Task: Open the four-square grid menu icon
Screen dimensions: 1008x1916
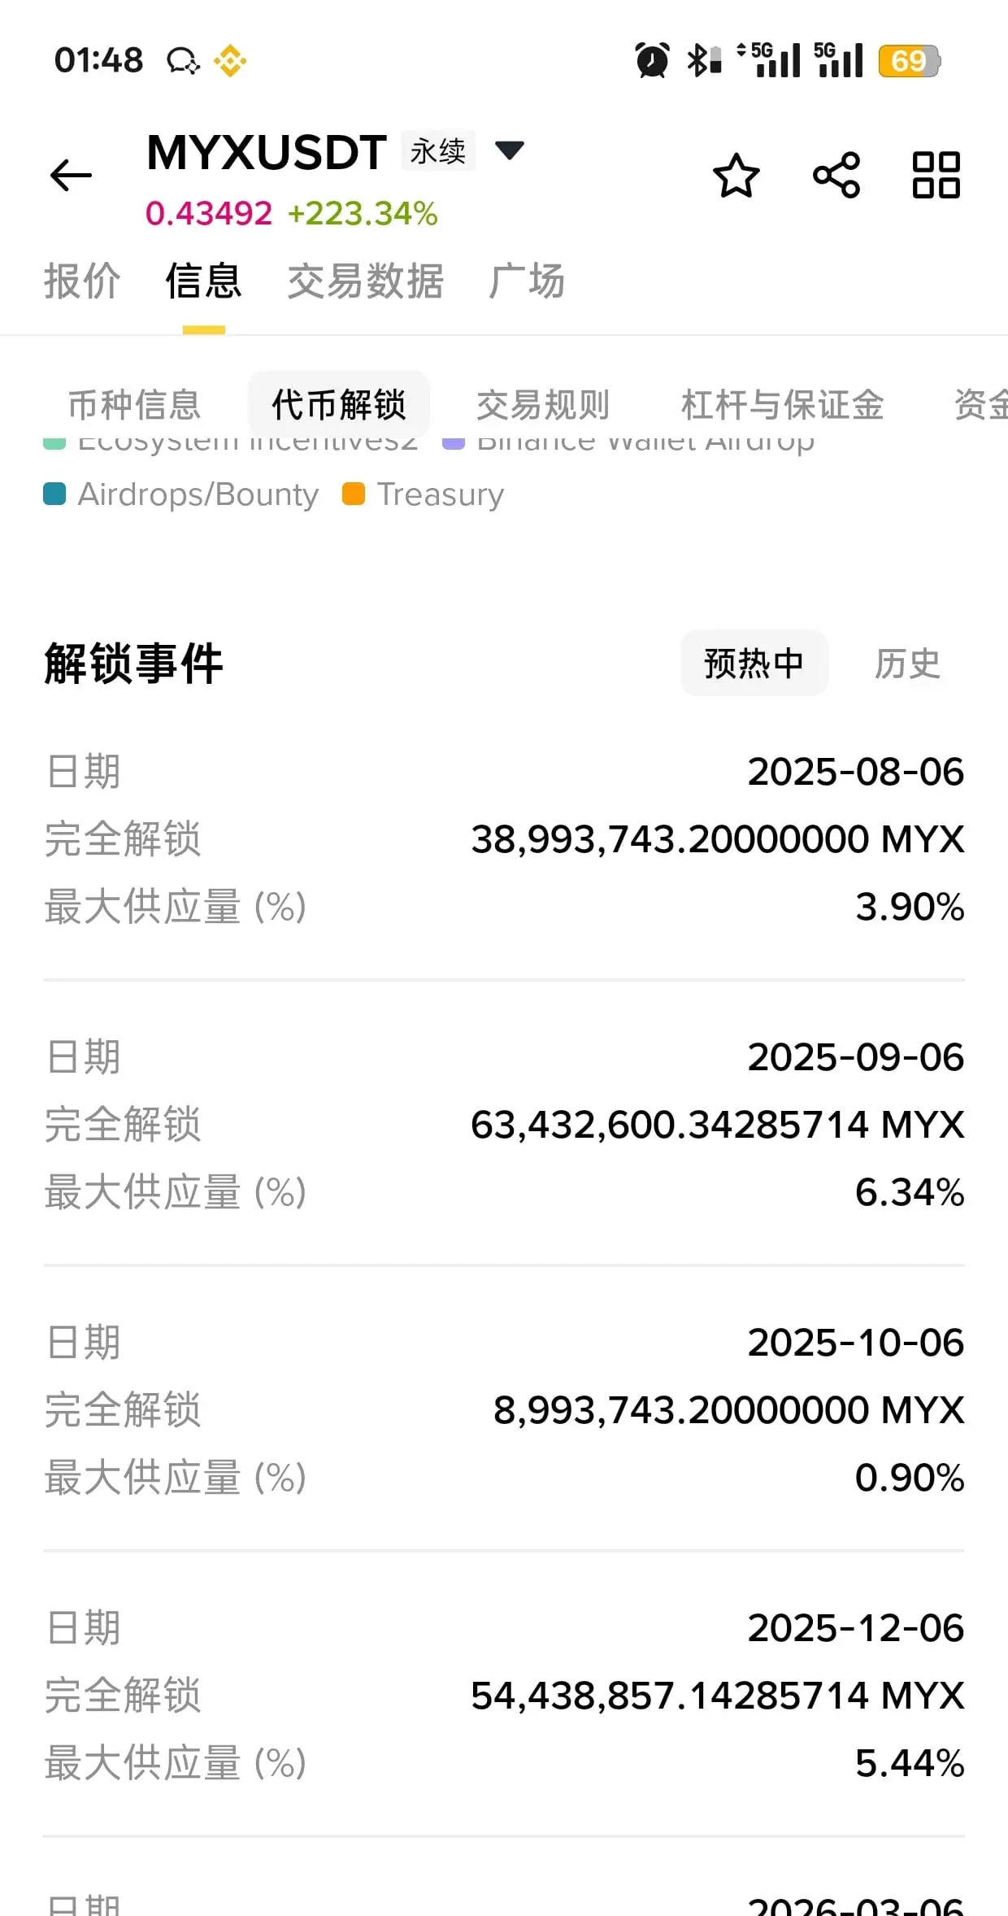Action: click(936, 176)
